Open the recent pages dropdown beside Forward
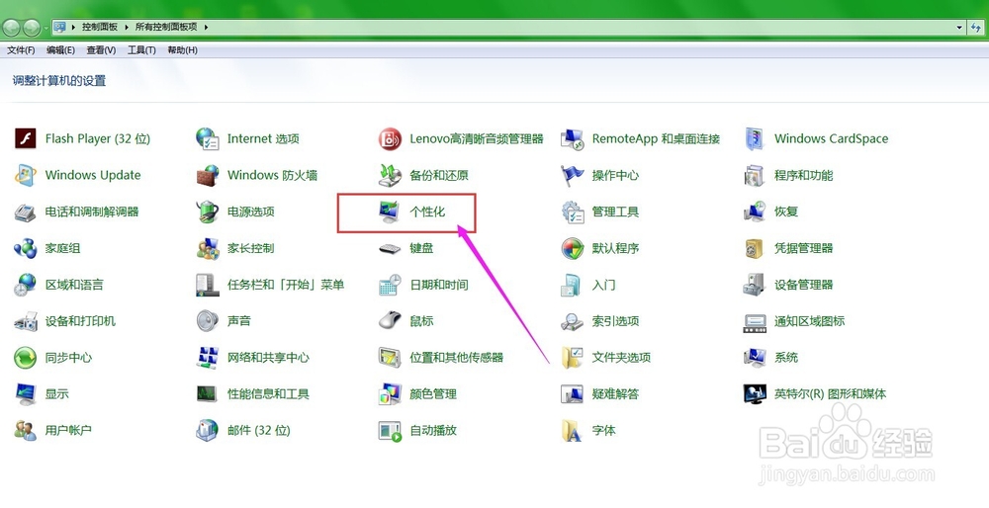Viewport: 989px width, 508px height. click(x=46, y=28)
